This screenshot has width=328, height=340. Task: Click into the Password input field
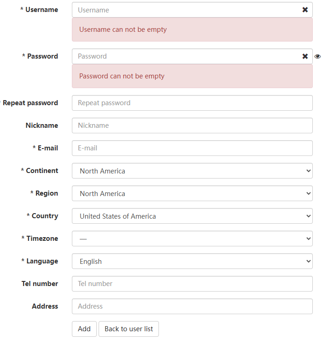184,56
